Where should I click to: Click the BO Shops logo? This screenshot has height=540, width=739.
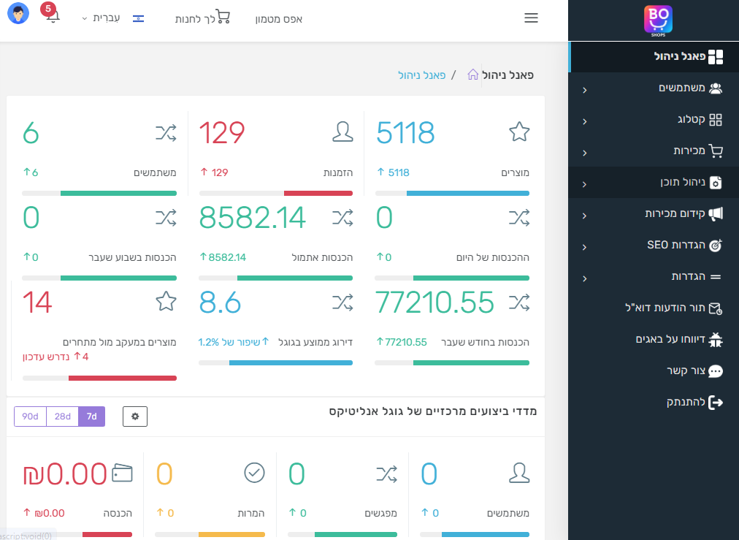(x=658, y=20)
